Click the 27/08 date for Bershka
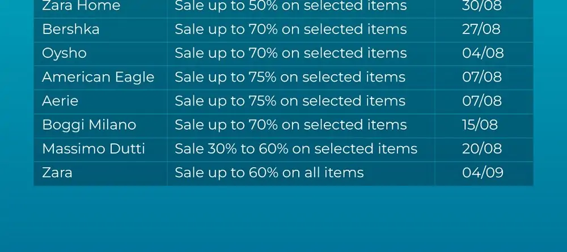The width and height of the screenshot is (567, 252). (x=481, y=29)
